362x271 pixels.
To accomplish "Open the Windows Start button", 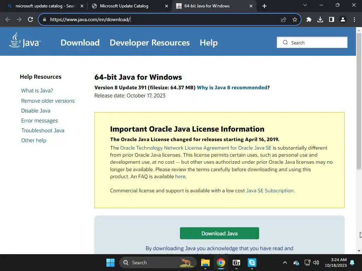I will click(x=110, y=263).
